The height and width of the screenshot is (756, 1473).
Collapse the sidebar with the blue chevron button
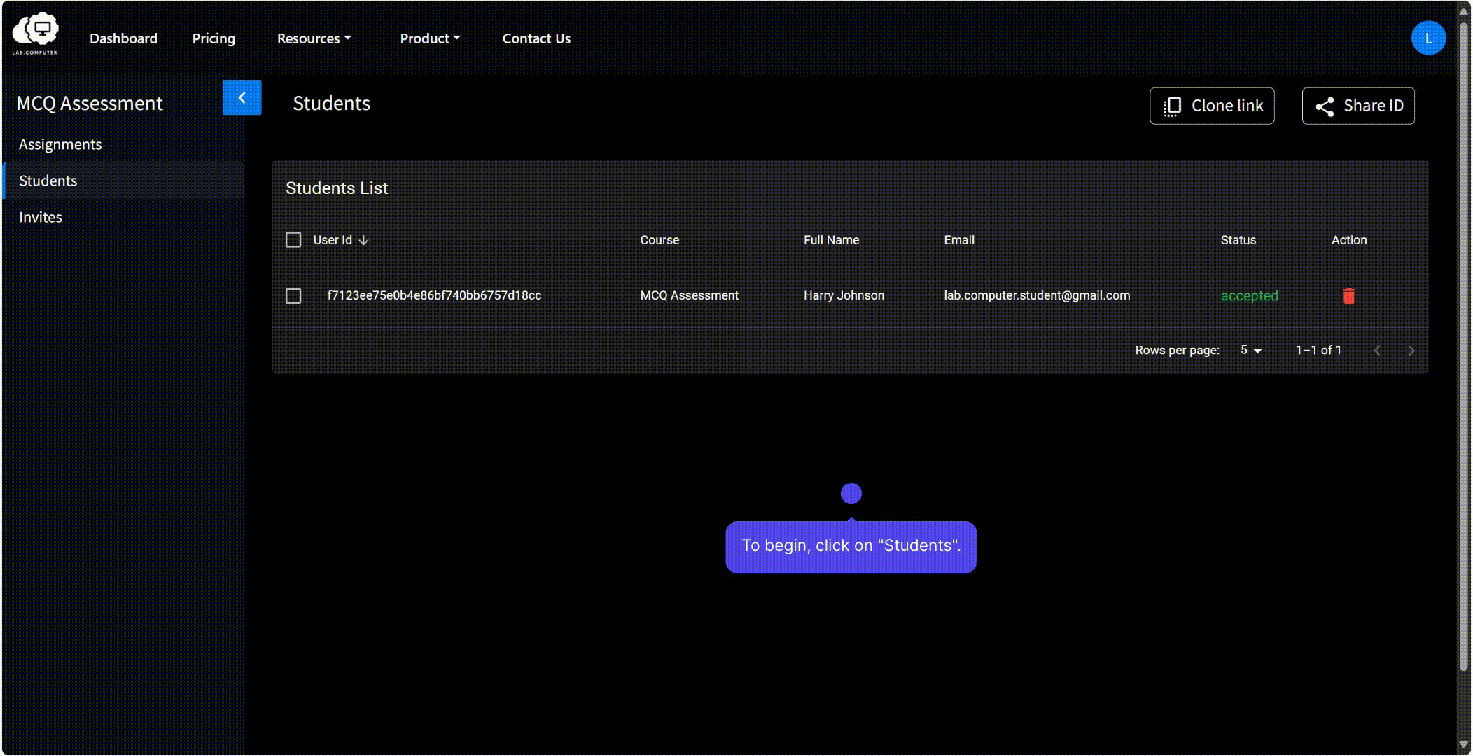click(242, 97)
